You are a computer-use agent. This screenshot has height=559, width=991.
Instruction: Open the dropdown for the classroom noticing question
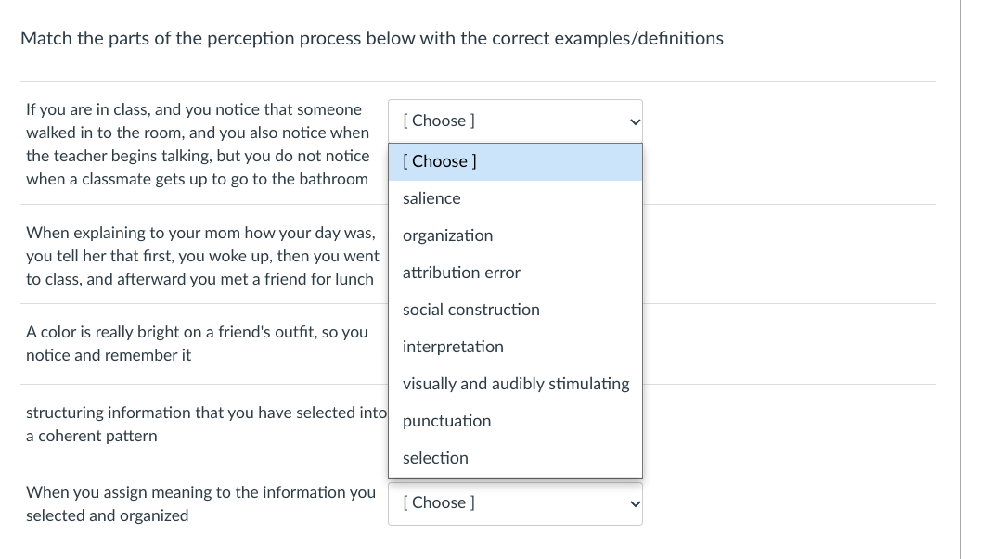514,121
